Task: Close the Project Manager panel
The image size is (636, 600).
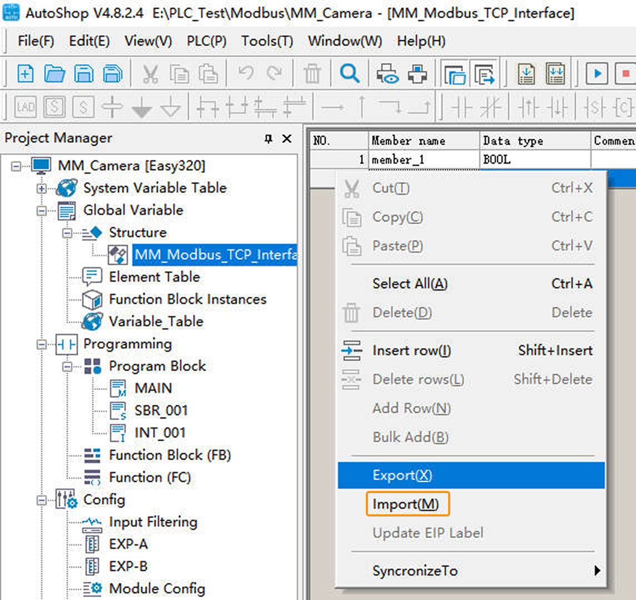Action: [x=287, y=139]
